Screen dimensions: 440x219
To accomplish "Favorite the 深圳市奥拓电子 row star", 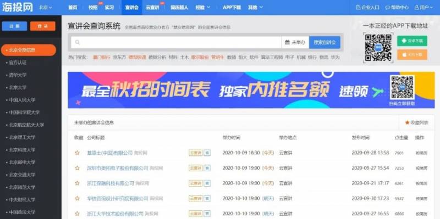I will click(x=77, y=168).
